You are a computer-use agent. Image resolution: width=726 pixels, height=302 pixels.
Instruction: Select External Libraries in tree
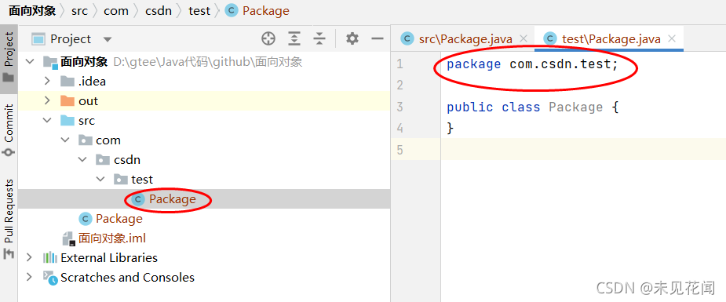[109, 257]
